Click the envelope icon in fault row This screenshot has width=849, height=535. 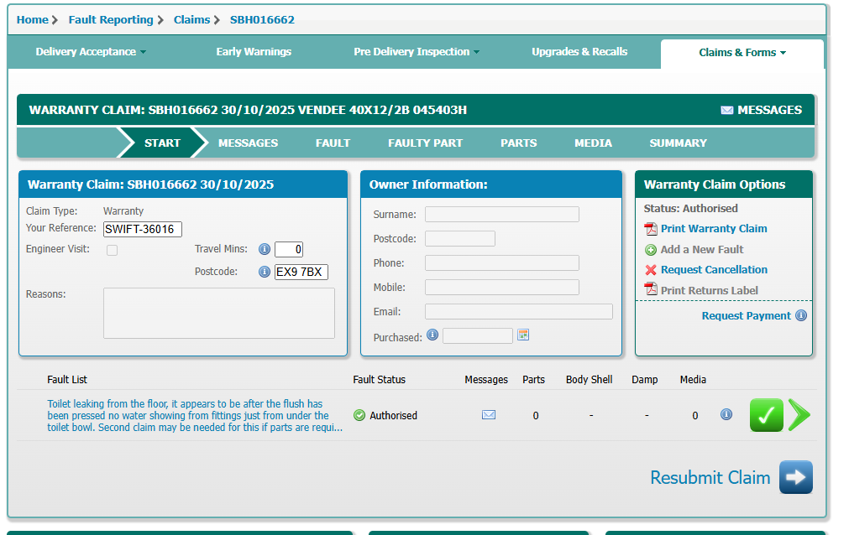coord(489,415)
